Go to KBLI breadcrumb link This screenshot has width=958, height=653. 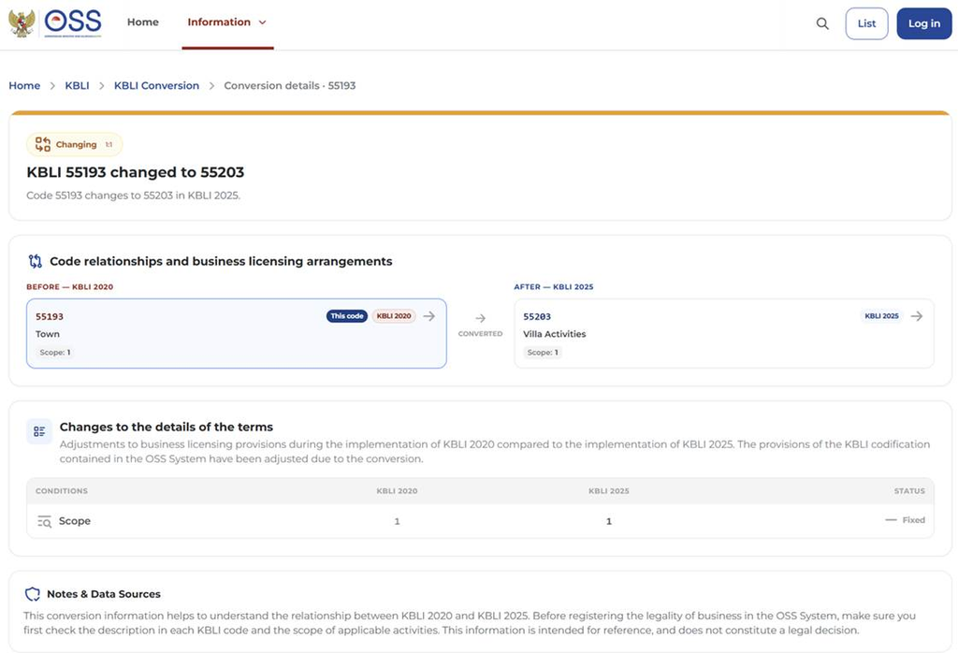77,85
